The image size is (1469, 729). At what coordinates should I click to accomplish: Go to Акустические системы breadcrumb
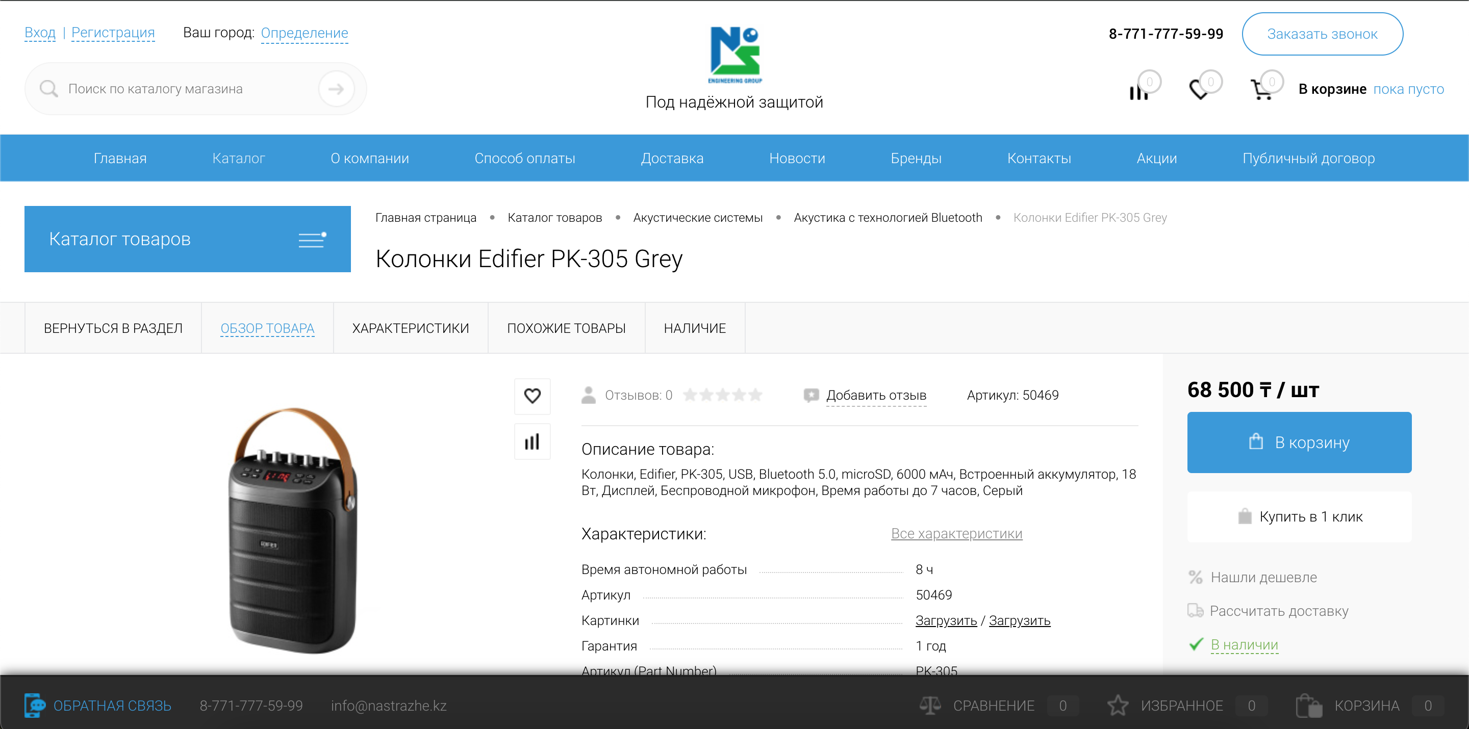click(x=697, y=218)
